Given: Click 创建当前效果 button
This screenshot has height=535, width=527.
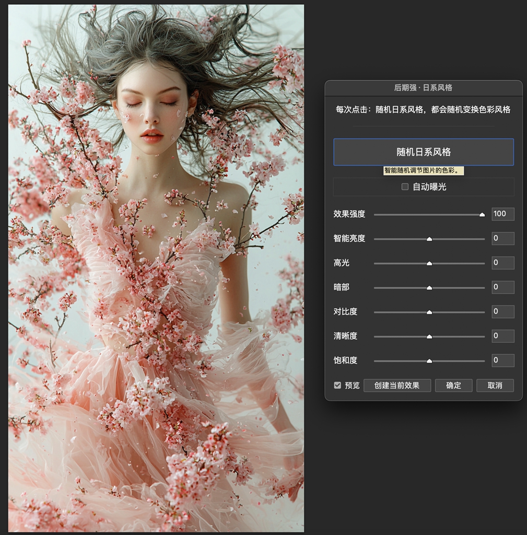Looking at the screenshot, I should coord(397,386).
